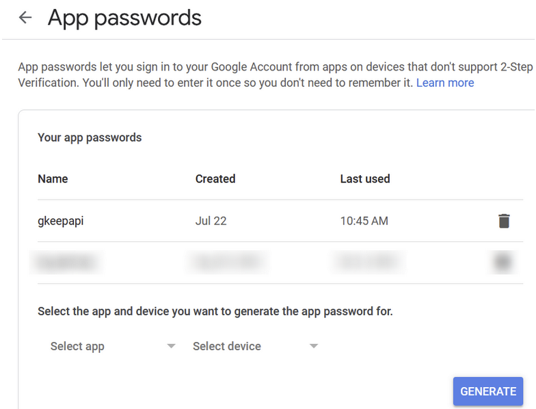536x409 pixels.
Task: Click the Last used column header
Action: [x=365, y=179]
